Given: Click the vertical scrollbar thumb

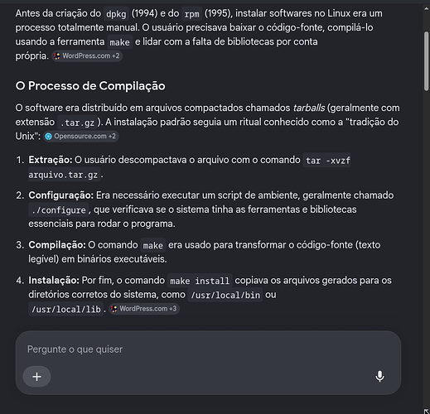Looking at the screenshot, I should click(427, 61).
